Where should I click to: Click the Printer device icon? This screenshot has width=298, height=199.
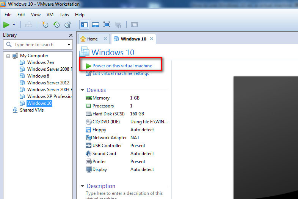pyautogui.click(x=89, y=162)
